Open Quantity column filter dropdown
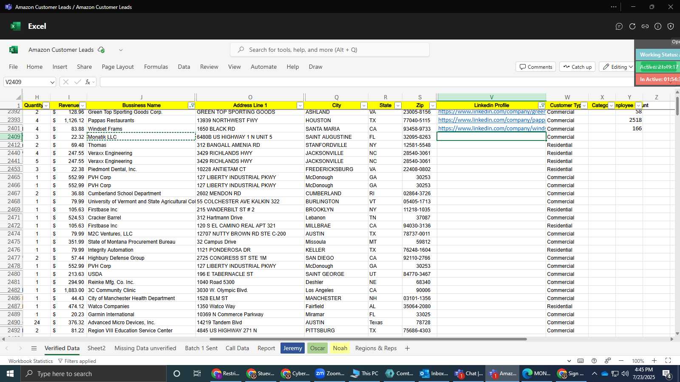The width and height of the screenshot is (680, 382). coord(46,105)
